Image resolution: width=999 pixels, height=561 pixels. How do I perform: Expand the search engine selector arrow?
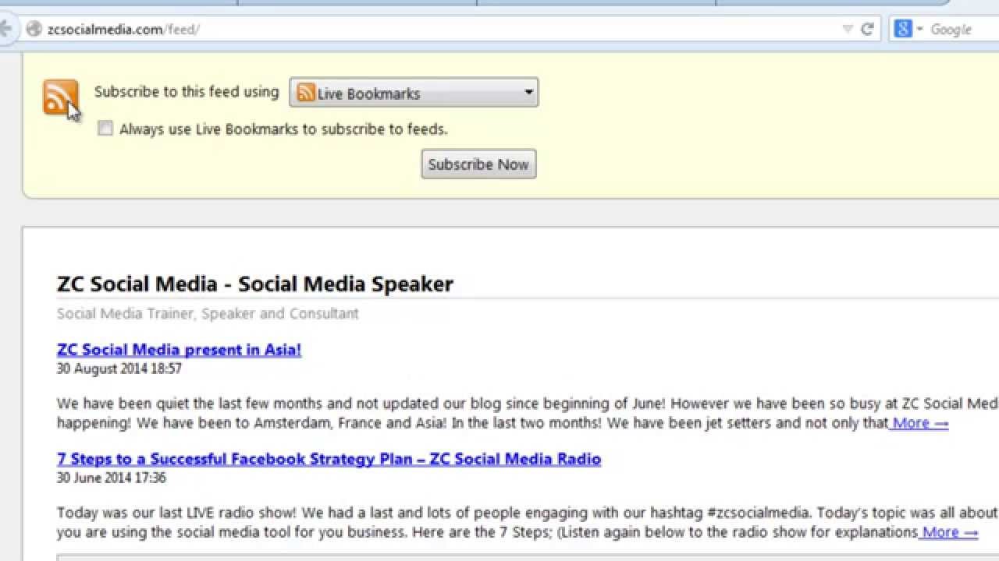pyautogui.click(x=919, y=30)
